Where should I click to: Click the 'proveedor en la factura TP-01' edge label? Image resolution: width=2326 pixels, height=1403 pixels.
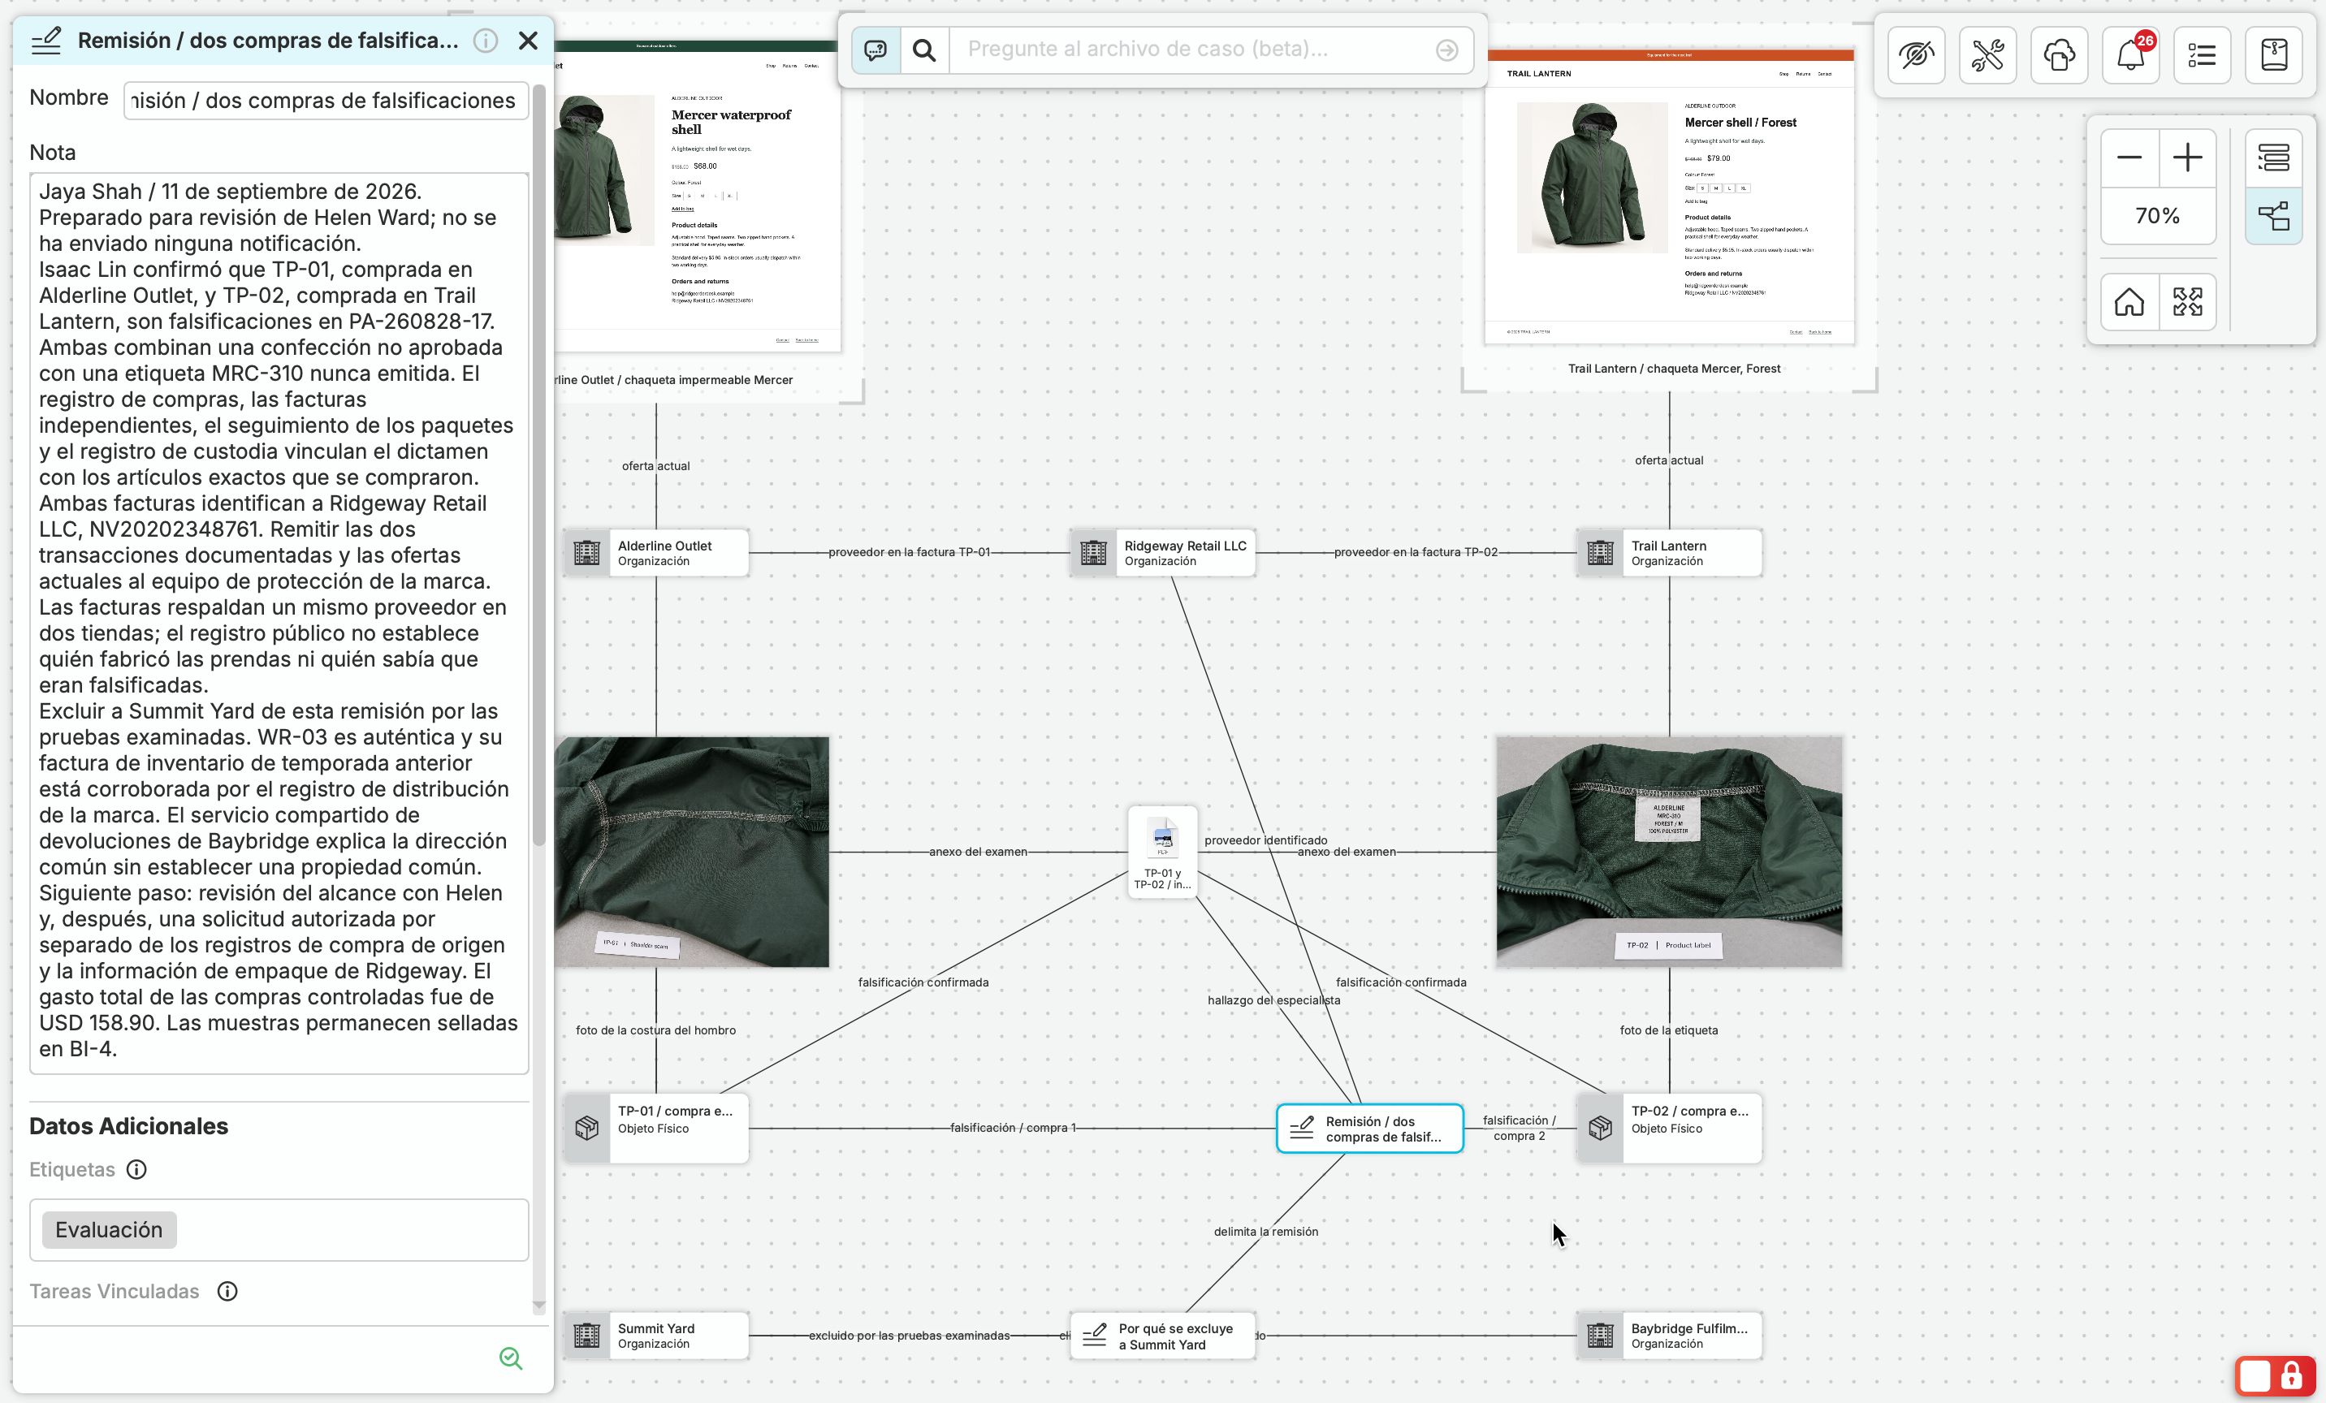(909, 552)
